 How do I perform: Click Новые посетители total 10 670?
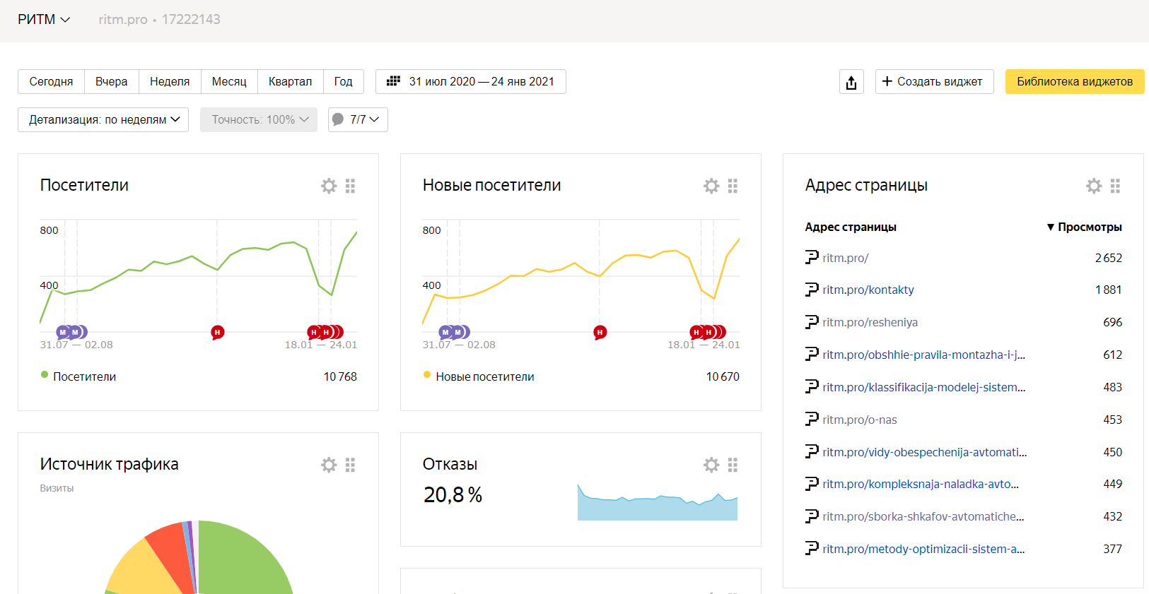[x=723, y=376]
